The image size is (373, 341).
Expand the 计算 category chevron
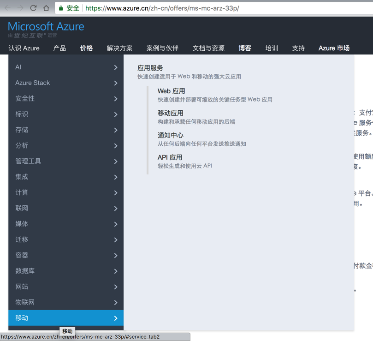116,193
